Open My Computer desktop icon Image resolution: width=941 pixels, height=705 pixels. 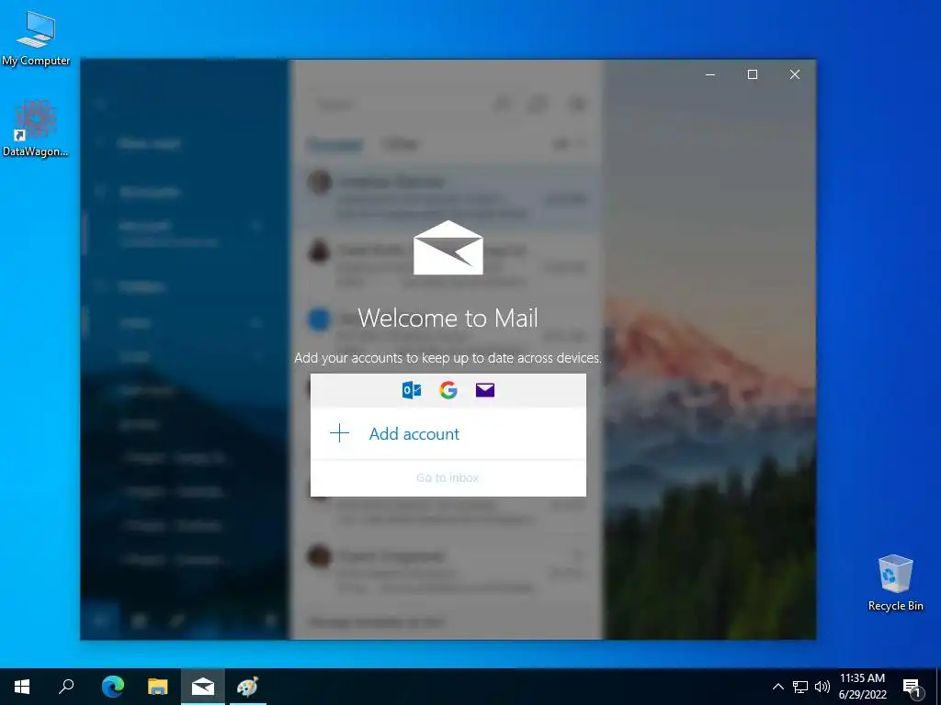[x=36, y=39]
